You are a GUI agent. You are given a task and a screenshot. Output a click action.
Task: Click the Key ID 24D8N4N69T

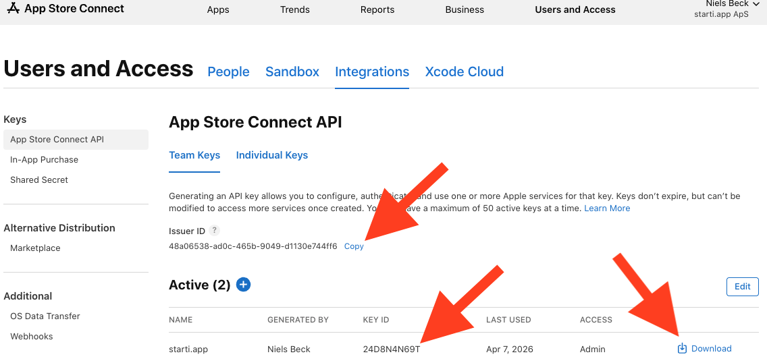(392, 350)
